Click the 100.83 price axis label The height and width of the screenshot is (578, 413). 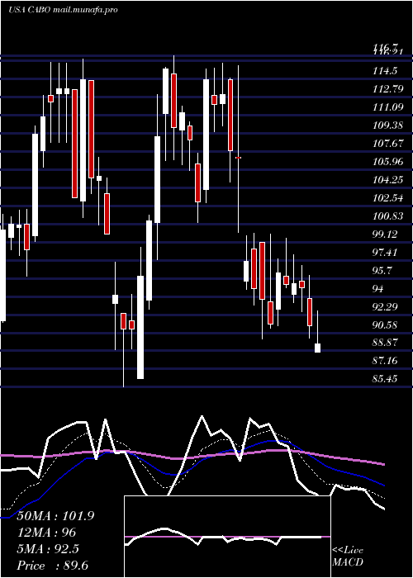coord(387,216)
